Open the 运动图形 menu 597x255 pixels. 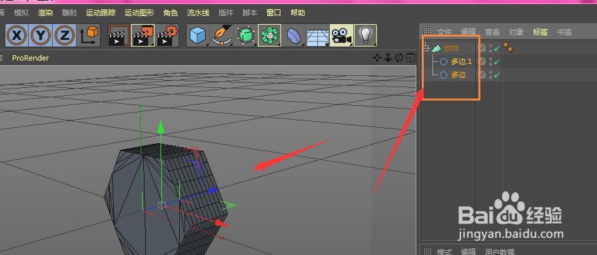coord(139,13)
